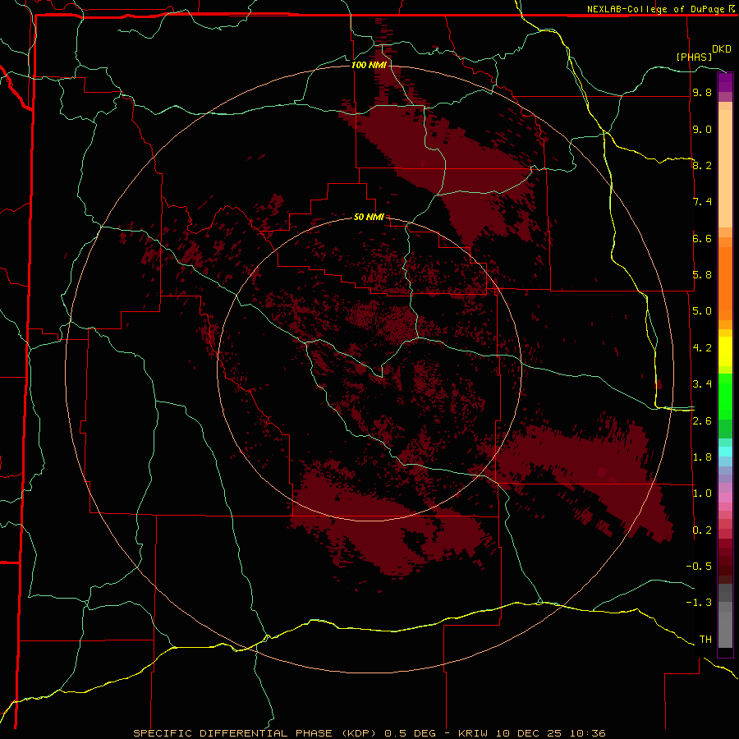Click the 7.4 scale value
The image size is (739, 739).
702,202
